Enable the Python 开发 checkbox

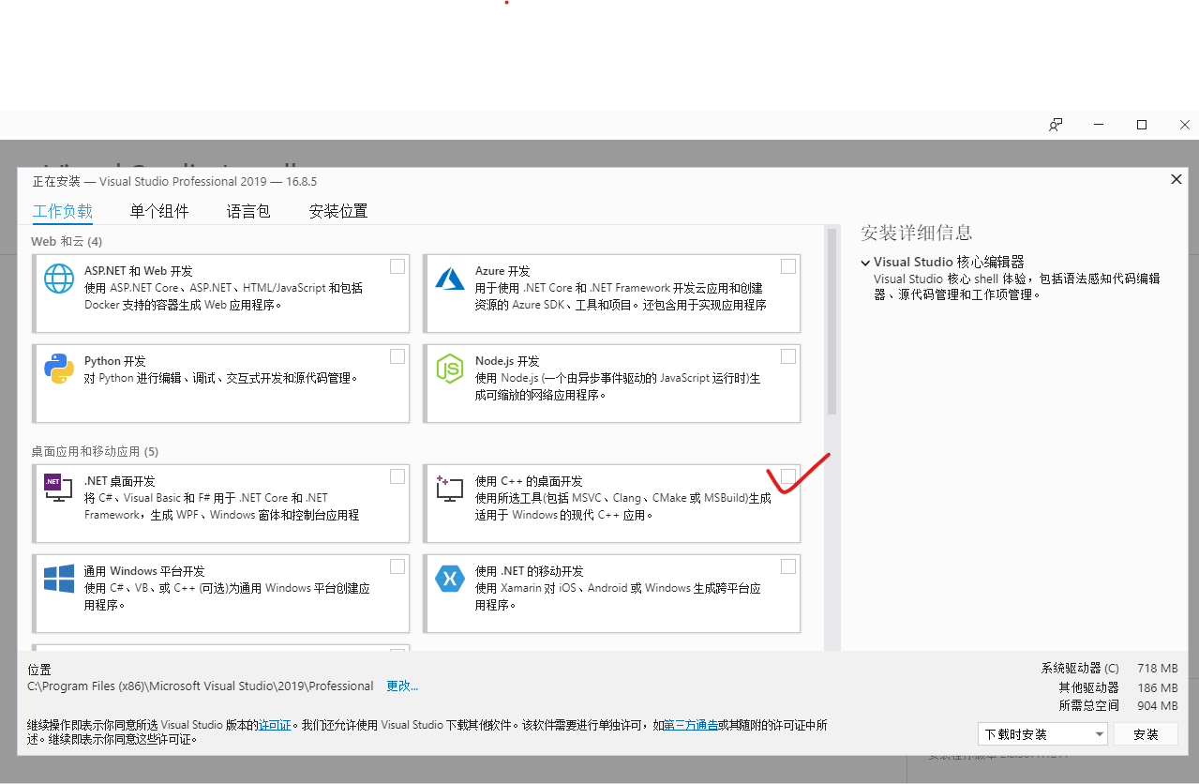[x=397, y=355]
